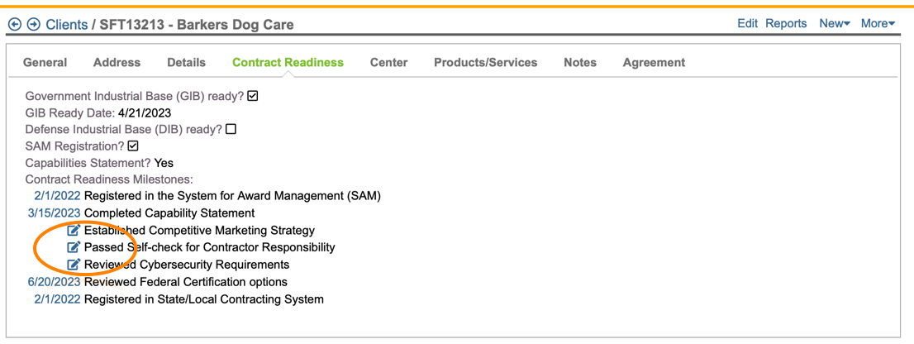Screen dimensions: 914x344
Task: Click edit icon for Reviewed Cybersecurity Requirements
Action: 74,265
